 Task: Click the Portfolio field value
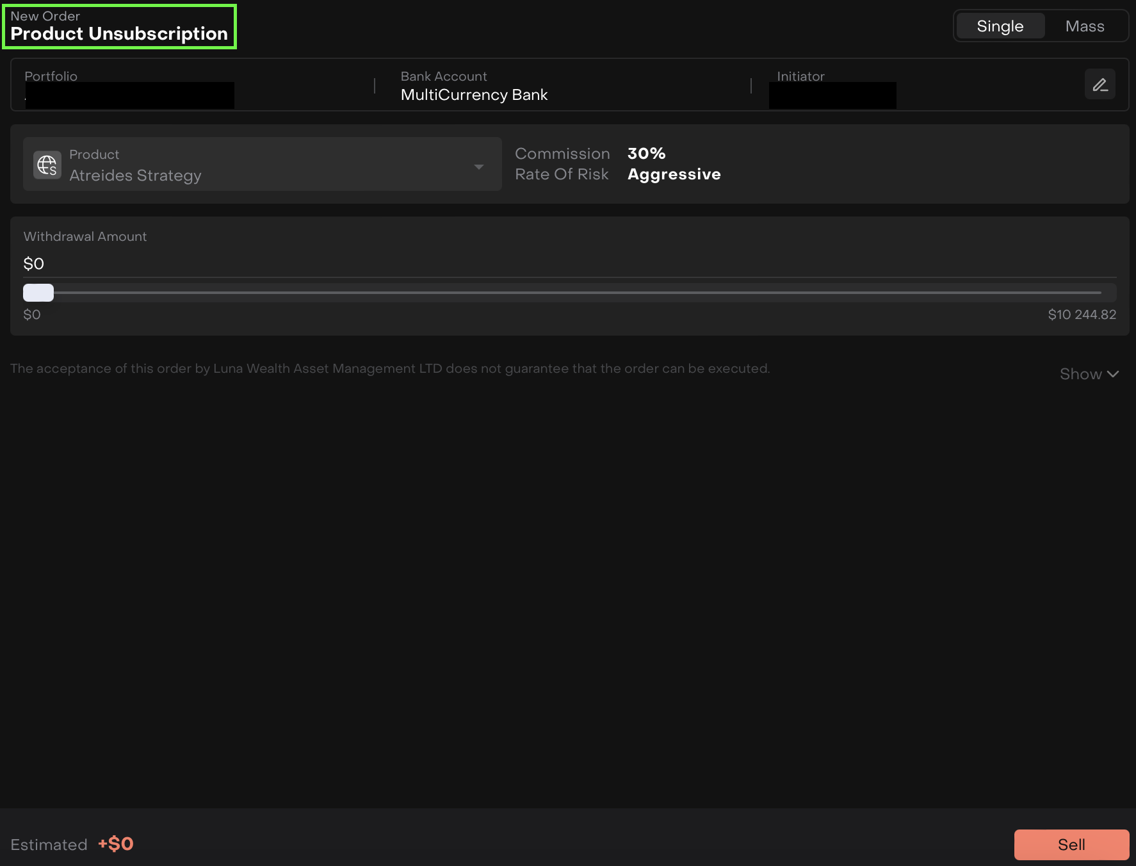(129, 95)
